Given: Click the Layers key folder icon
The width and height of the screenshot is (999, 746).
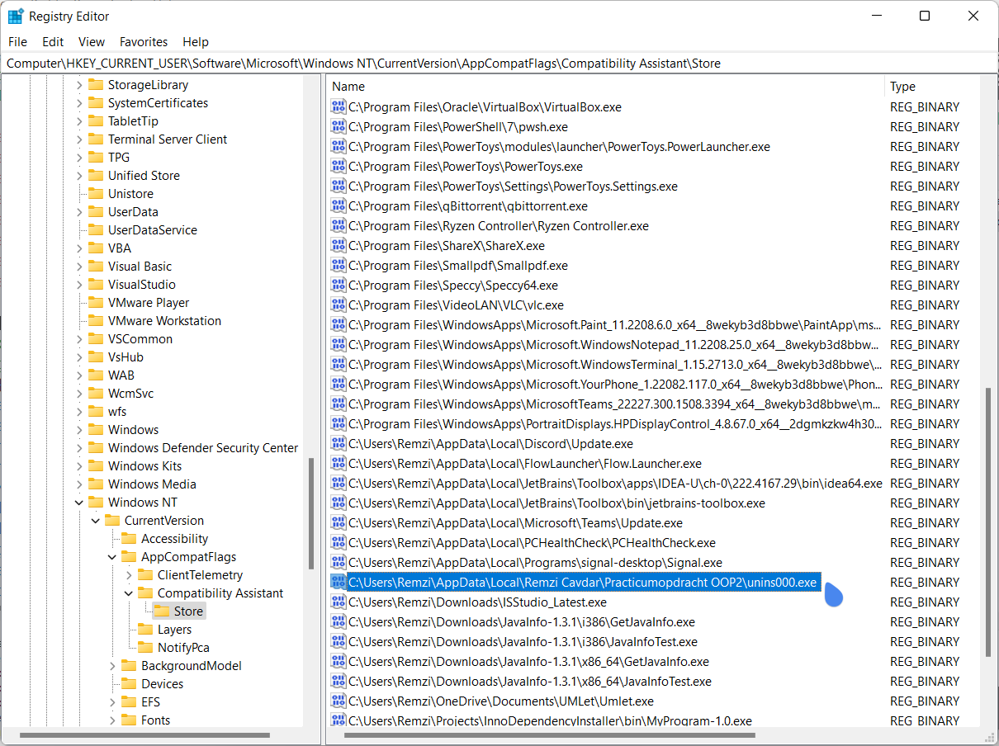Looking at the screenshot, I should [x=145, y=630].
